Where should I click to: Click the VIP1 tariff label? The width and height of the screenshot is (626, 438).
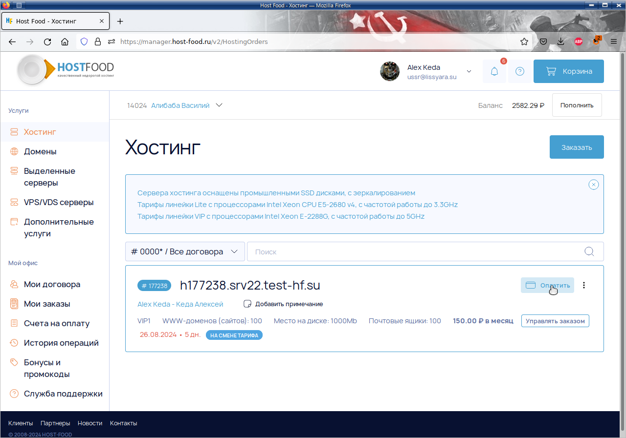(x=144, y=321)
